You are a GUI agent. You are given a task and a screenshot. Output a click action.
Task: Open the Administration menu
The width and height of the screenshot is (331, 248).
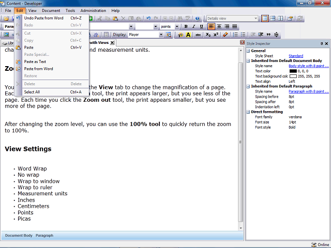coord(93,10)
